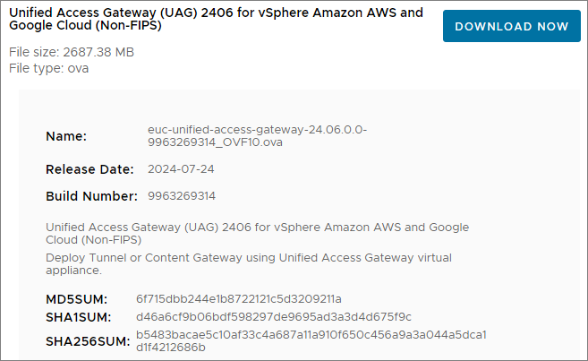The height and width of the screenshot is (361, 588).
Task: Click the 'MD5SUM:' label
Action: coord(77,298)
